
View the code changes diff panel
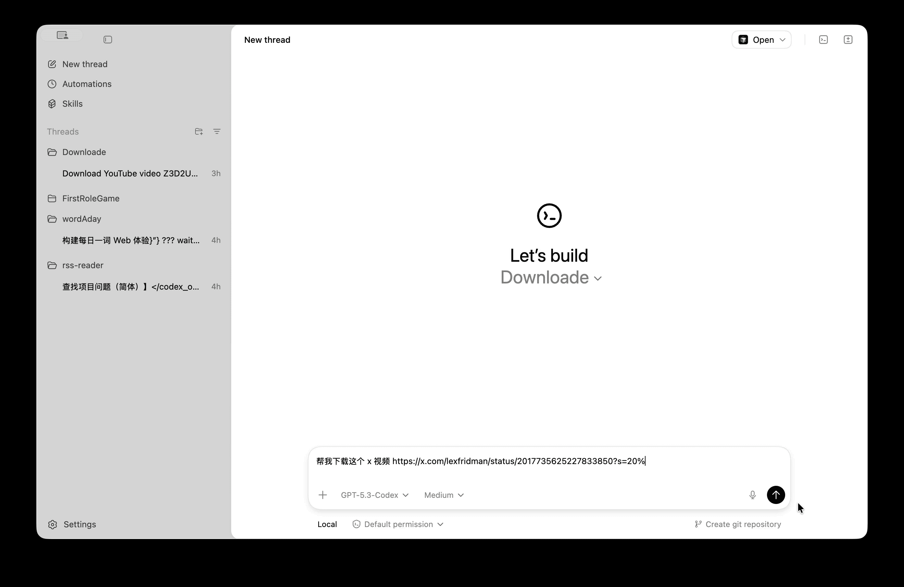point(848,39)
